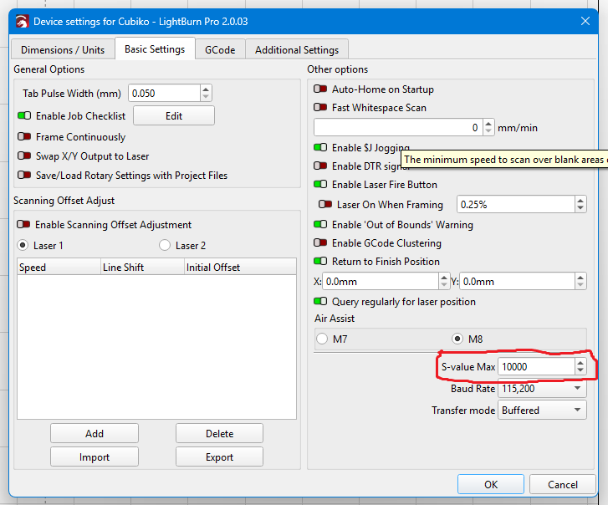608x505 pixels.
Task: Select the Basic Settings tab
Action: (155, 48)
